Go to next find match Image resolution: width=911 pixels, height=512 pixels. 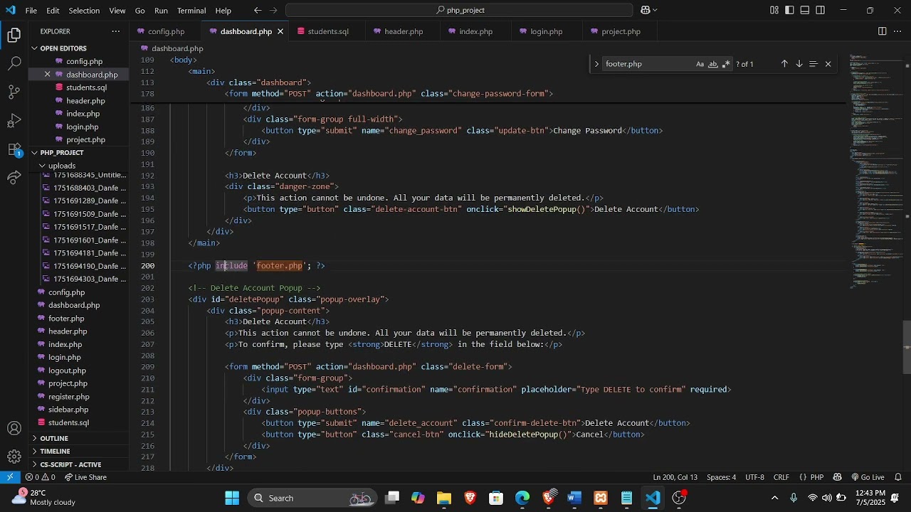(x=799, y=64)
